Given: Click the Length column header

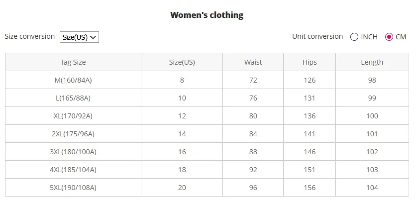Looking at the screenshot, I should [x=372, y=62].
